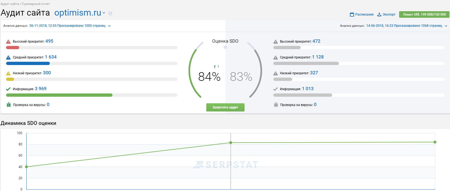Viewport: 450px width, 191px height.
Task: Click the gray Информация checkmark icon
Action: 275,89
